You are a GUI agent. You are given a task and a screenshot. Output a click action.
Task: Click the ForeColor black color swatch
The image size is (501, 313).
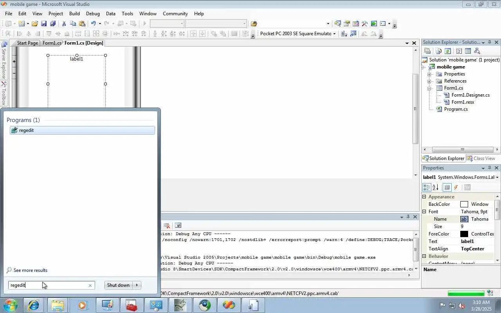pos(464,234)
